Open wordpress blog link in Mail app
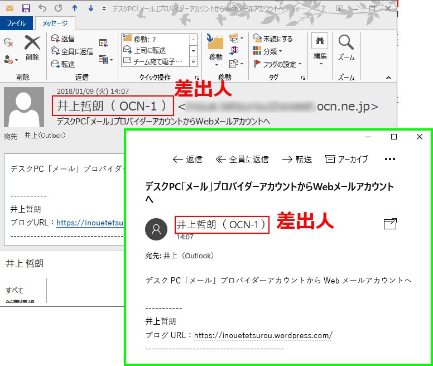This screenshot has width=433, height=366. point(263,335)
